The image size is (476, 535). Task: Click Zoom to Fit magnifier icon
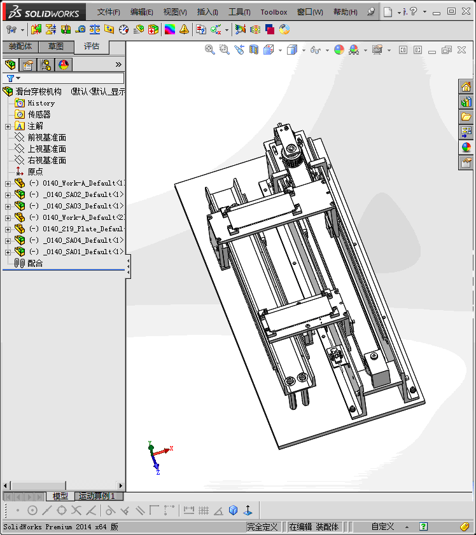[210, 50]
